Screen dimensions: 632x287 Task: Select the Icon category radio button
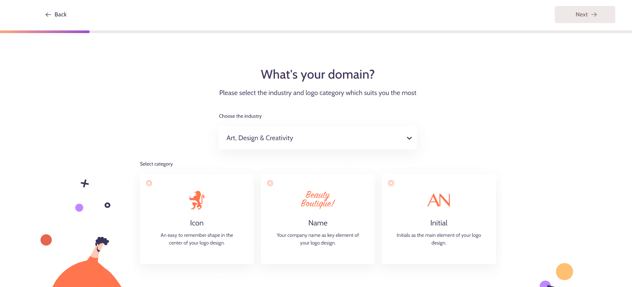point(149,183)
